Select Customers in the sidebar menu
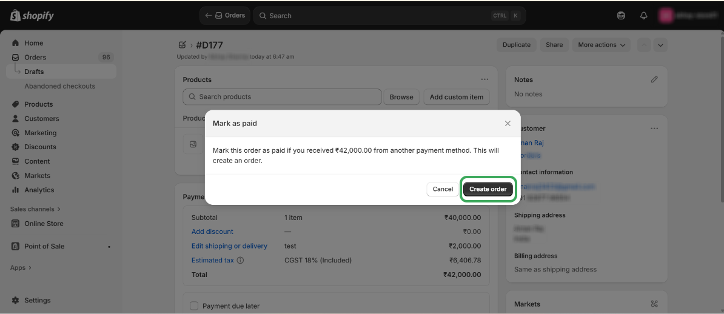724x314 pixels. (41, 119)
